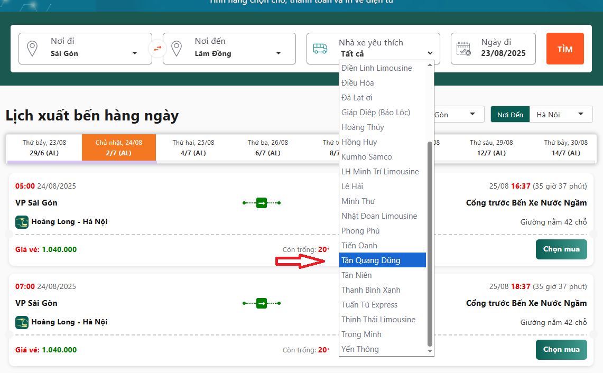Click Còn trống 20 on the 05:00 trip
Screen dimensions: 603x373
coord(306,249)
